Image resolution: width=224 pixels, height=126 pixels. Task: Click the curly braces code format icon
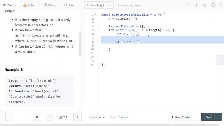196,5
